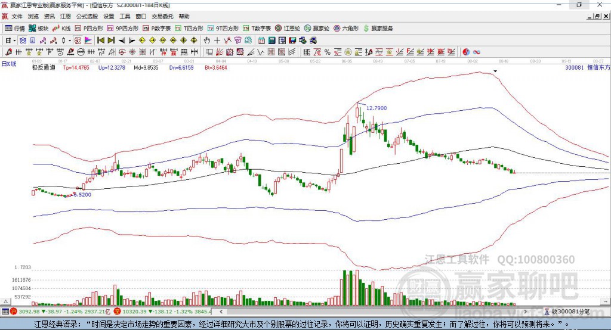The image size is (611, 330).
Task: Open the 交易委托 menu
Action: 162,16
